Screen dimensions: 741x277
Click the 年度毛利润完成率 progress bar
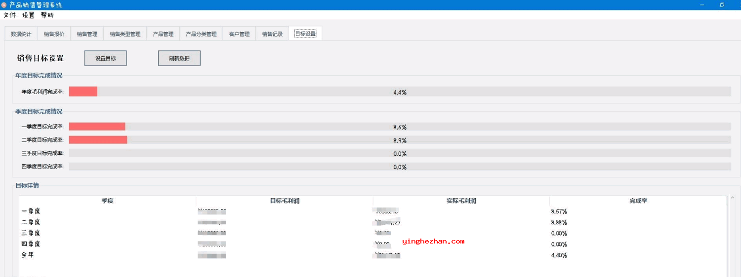[400, 92]
